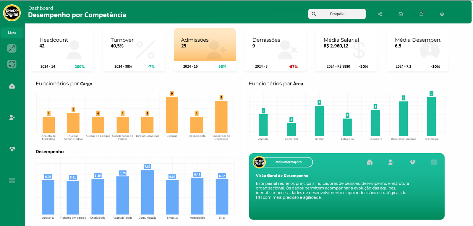Viewport: 473px width, 226px height.
Task: Check the notification bell in the header
Action: pyautogui.click(x=421, y=14)
